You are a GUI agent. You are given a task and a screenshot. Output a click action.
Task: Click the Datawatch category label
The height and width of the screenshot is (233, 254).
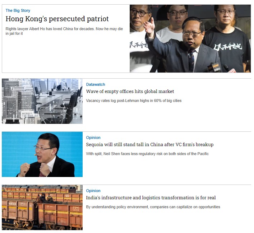point(96,84)
